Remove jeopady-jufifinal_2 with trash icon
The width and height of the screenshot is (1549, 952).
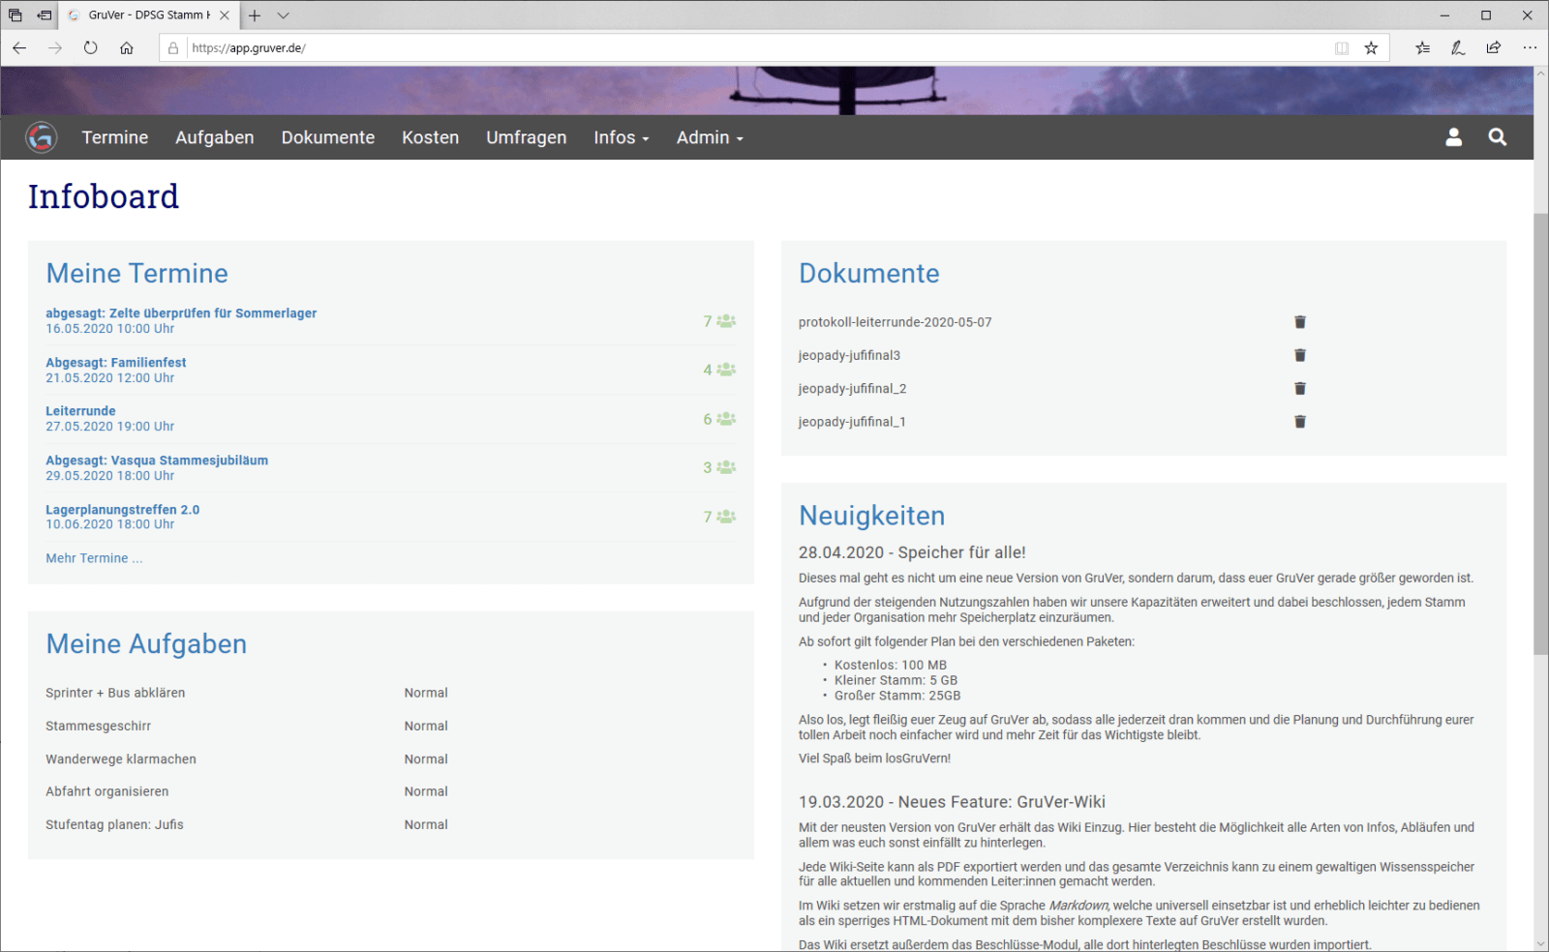click(x=1300, y=388)
